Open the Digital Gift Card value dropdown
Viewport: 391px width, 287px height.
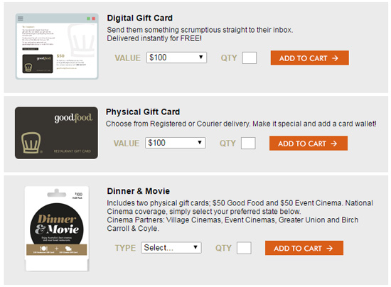click(x=176, y=58)
